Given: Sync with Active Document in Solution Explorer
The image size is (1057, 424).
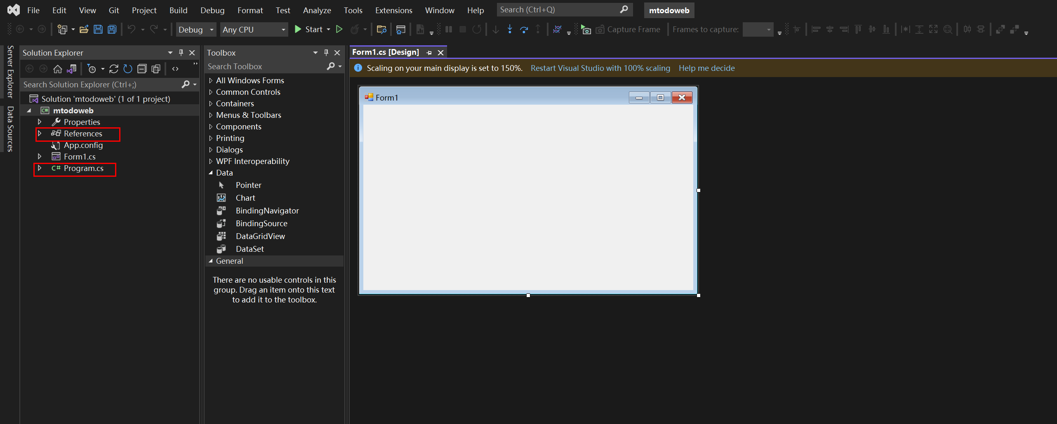Looking at the screenshot, I should [72, 69].
